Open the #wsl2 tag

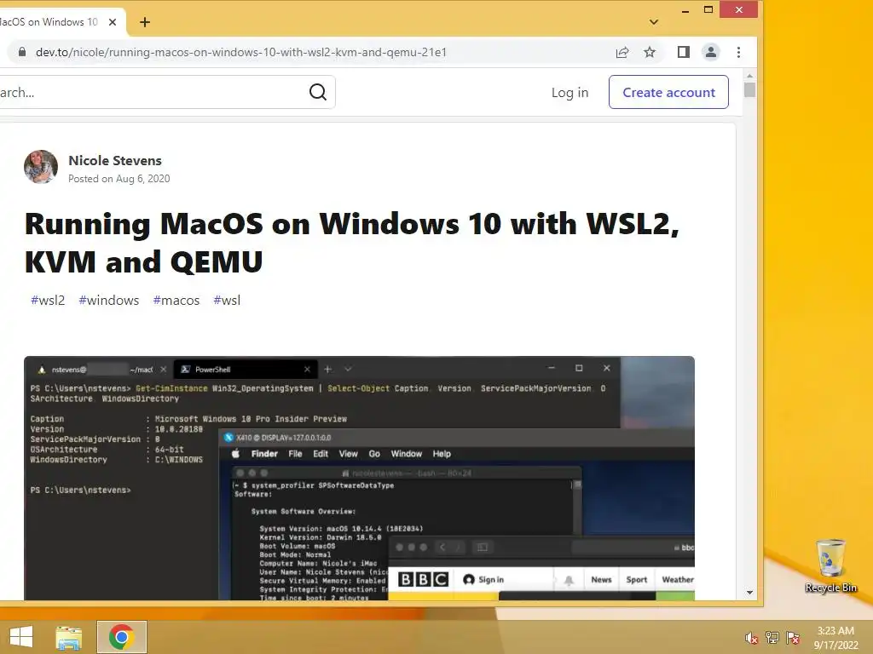click(x=48, y=301)
